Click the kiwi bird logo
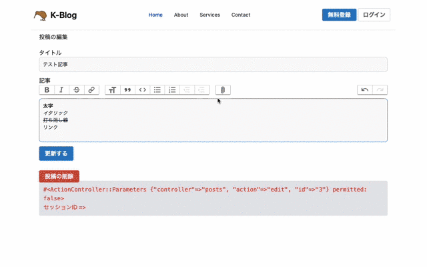The image size is (427, 267). coord(40,15)
